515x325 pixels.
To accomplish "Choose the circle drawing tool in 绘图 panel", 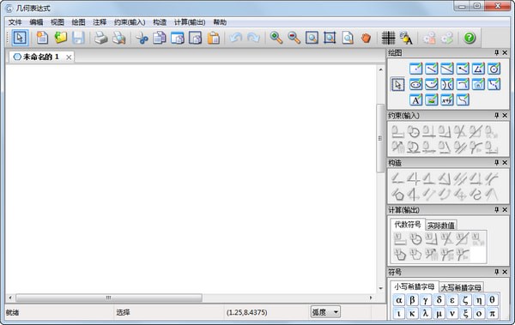I will pos(494,69).
